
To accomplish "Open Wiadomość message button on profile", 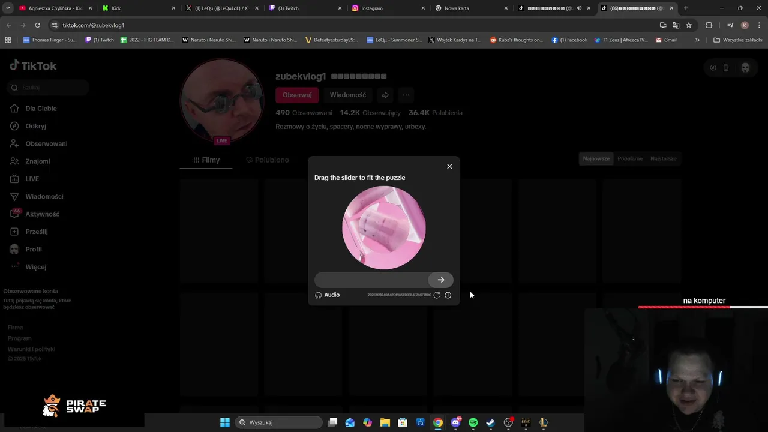I will [348, 95].
